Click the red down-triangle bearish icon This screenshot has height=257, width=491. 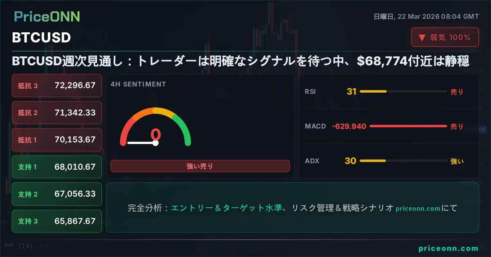pyautogui.click(x=422, y=38)
